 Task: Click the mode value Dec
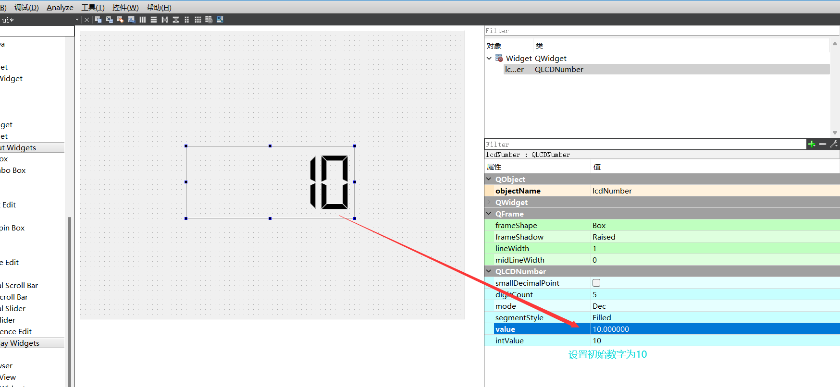(x=715, y=306)
